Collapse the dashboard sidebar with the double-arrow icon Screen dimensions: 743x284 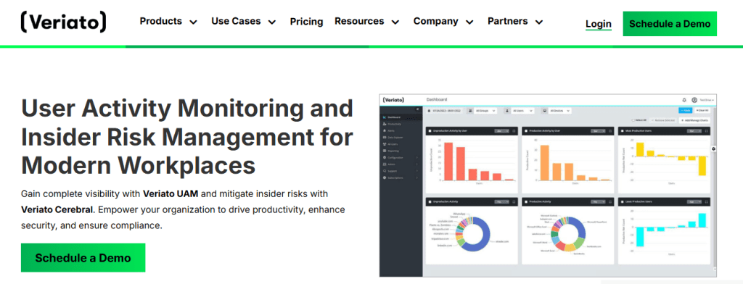click(x=417, y=109)
